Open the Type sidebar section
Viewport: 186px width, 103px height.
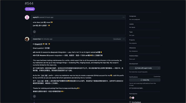tap(131, 32)
